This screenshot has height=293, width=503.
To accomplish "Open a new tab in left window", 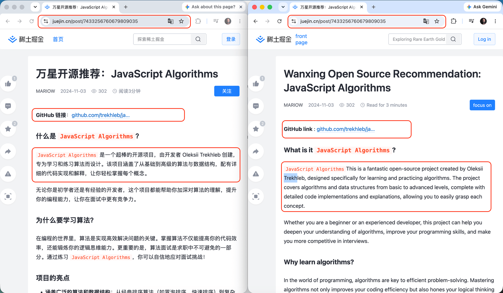I will (x=126, y=7).
